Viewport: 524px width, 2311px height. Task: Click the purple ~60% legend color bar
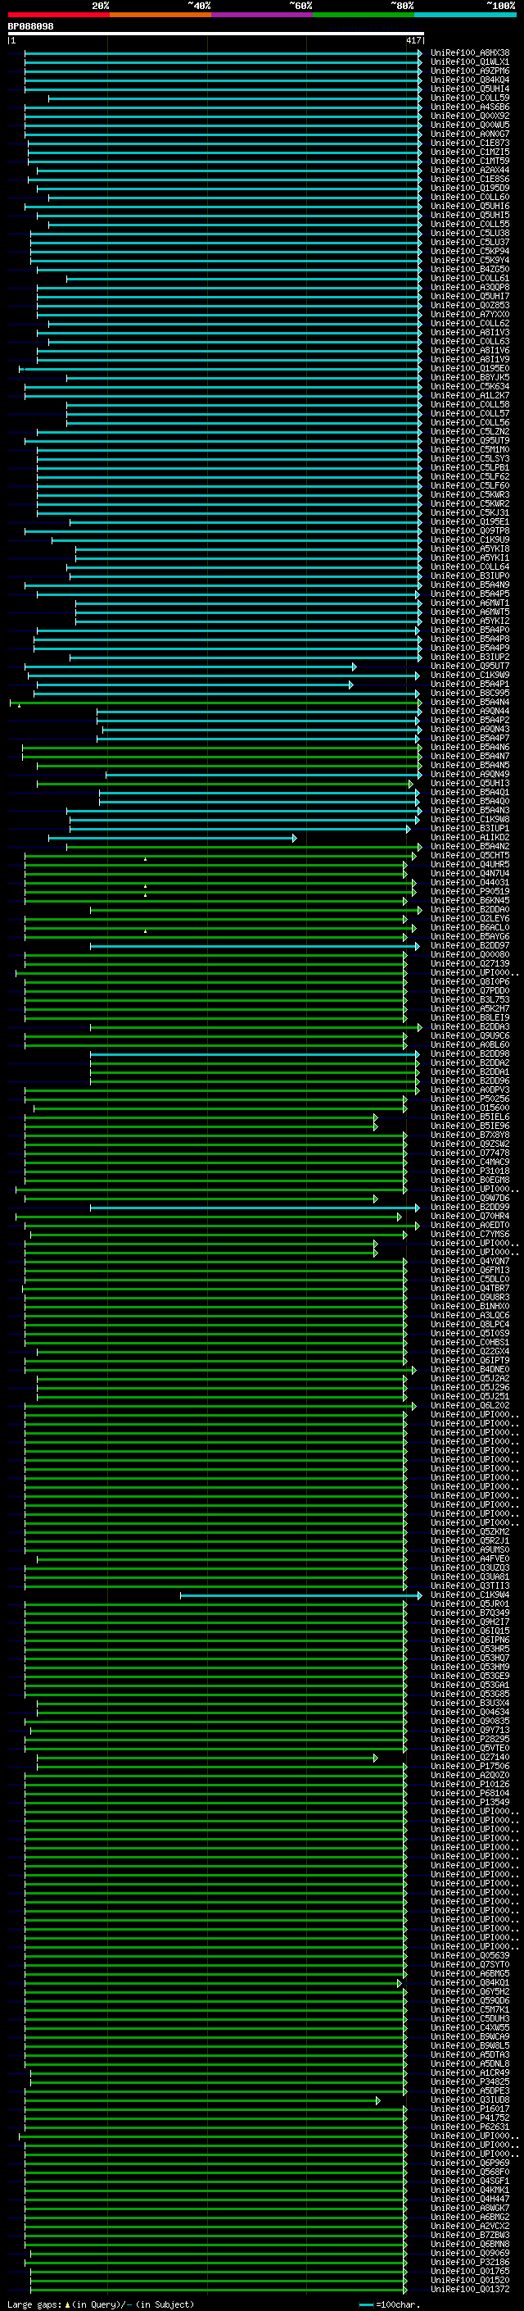[x=261, y=15]
